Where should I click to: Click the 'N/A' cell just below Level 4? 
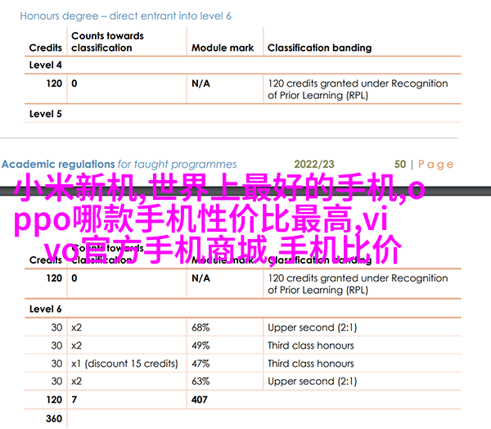point(200,84)
